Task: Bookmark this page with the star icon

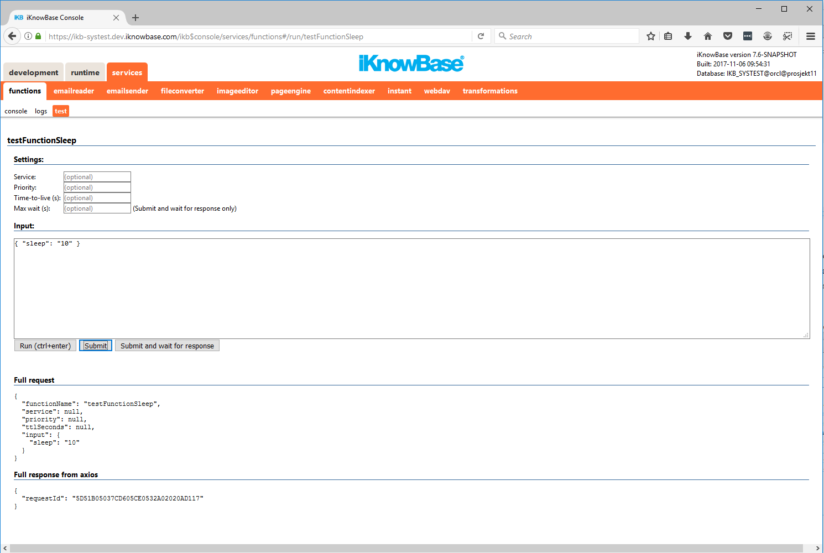Action: pyautogui.click(x=651, y=36)
